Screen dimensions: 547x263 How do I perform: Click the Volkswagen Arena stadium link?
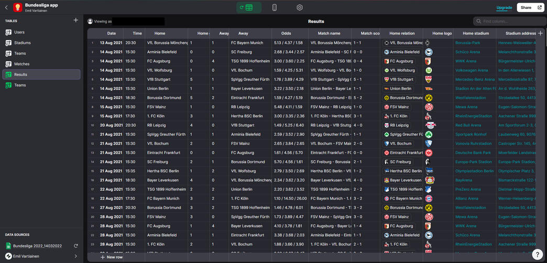[x=472, y=70]
